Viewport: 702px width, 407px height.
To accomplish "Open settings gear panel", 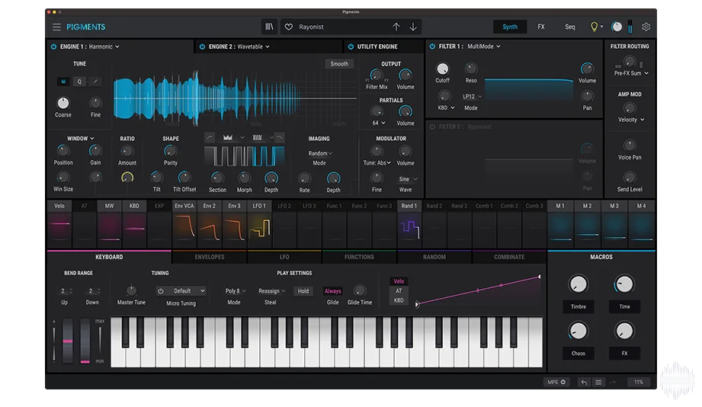I will click(x=646, y=27).
